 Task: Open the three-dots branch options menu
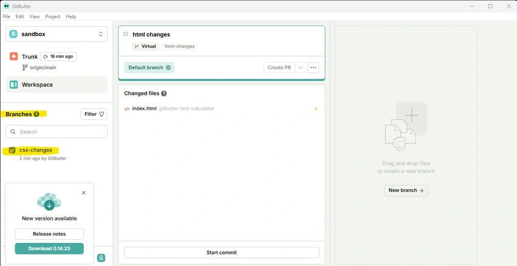(314, 68)
